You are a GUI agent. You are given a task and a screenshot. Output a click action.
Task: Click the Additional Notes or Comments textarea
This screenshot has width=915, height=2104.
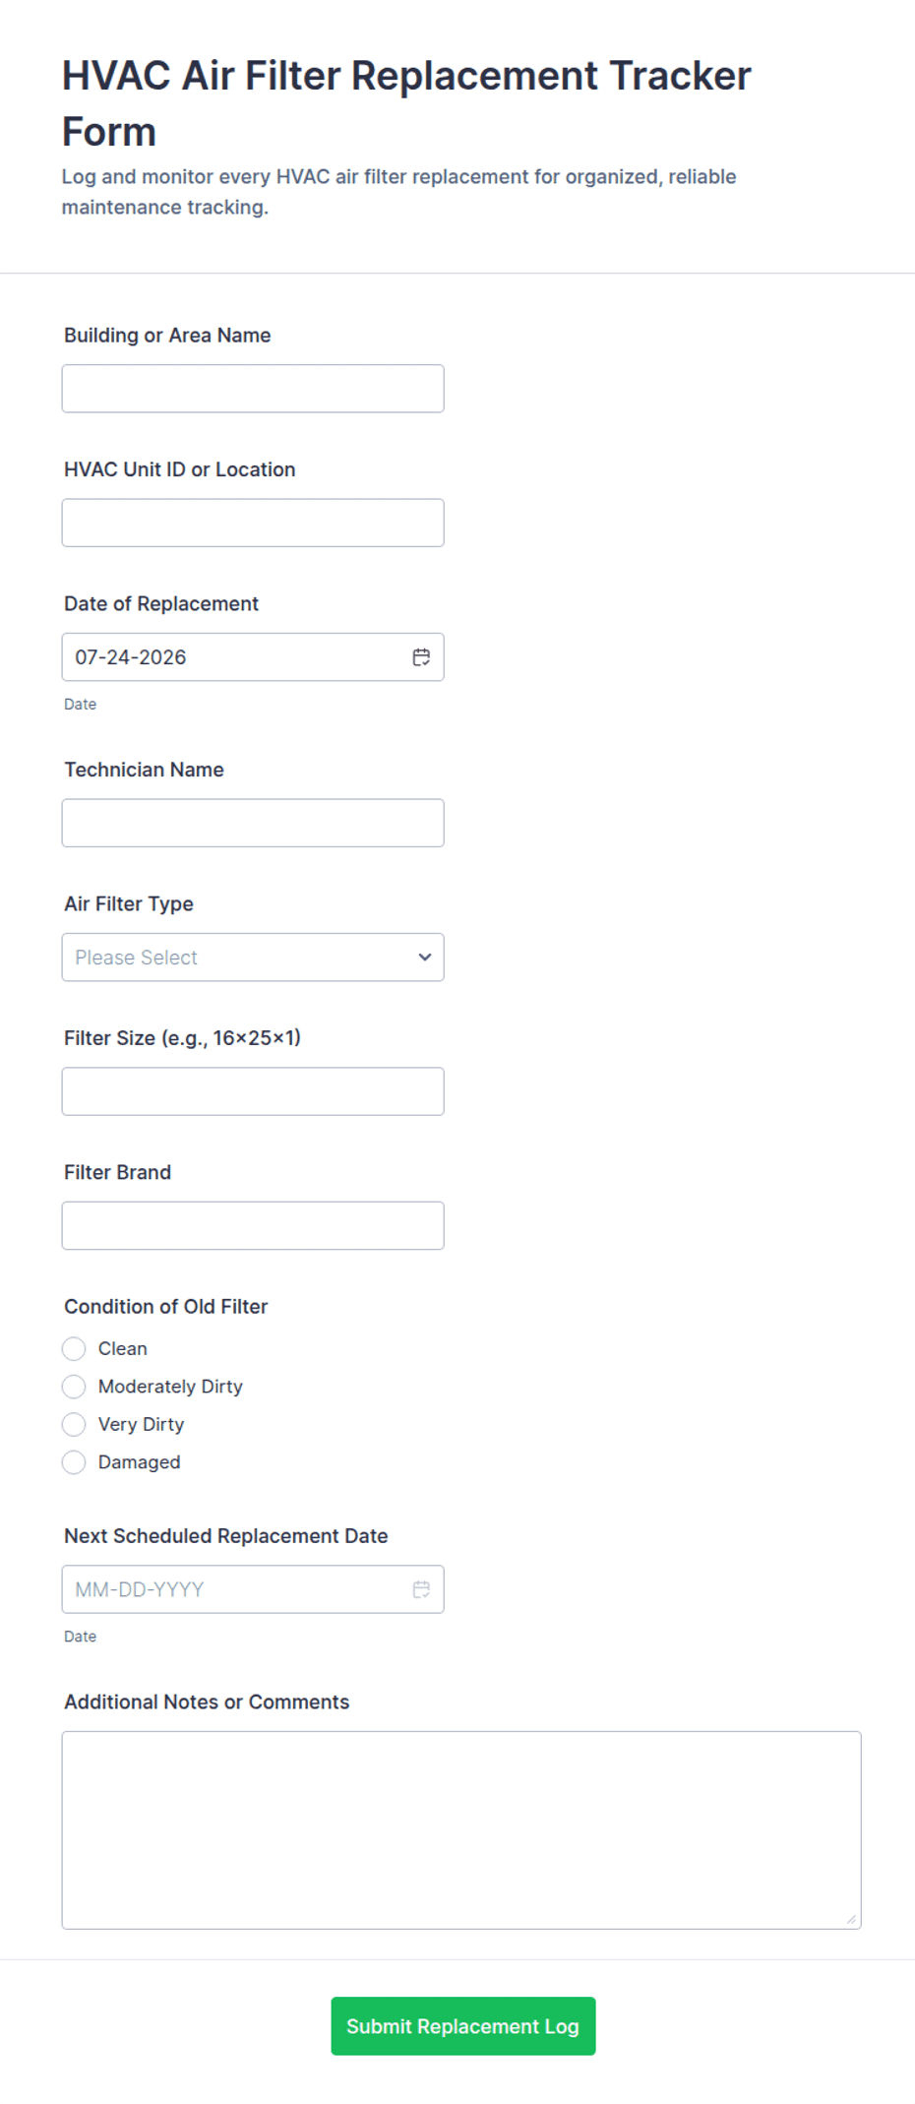(461, 1830)
